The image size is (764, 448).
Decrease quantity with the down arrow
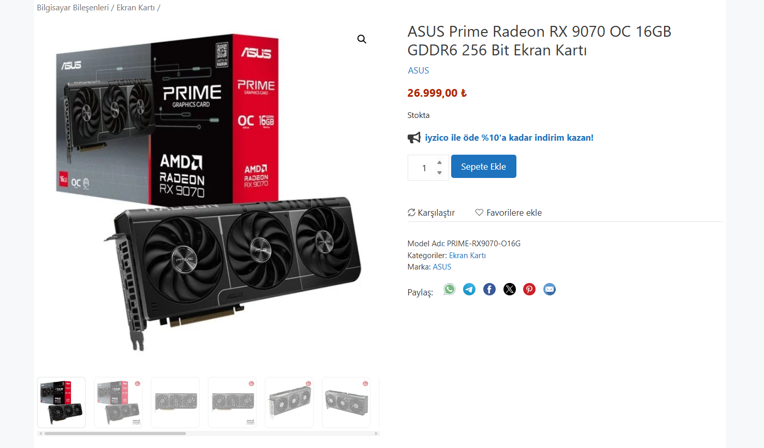[x=439, y=173]
